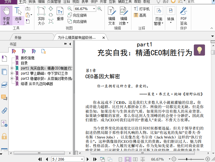This screenshot has height=162, width=215.
Task: Switch to Page Management (页面管理) tab
Action: [x=54, y=2]
